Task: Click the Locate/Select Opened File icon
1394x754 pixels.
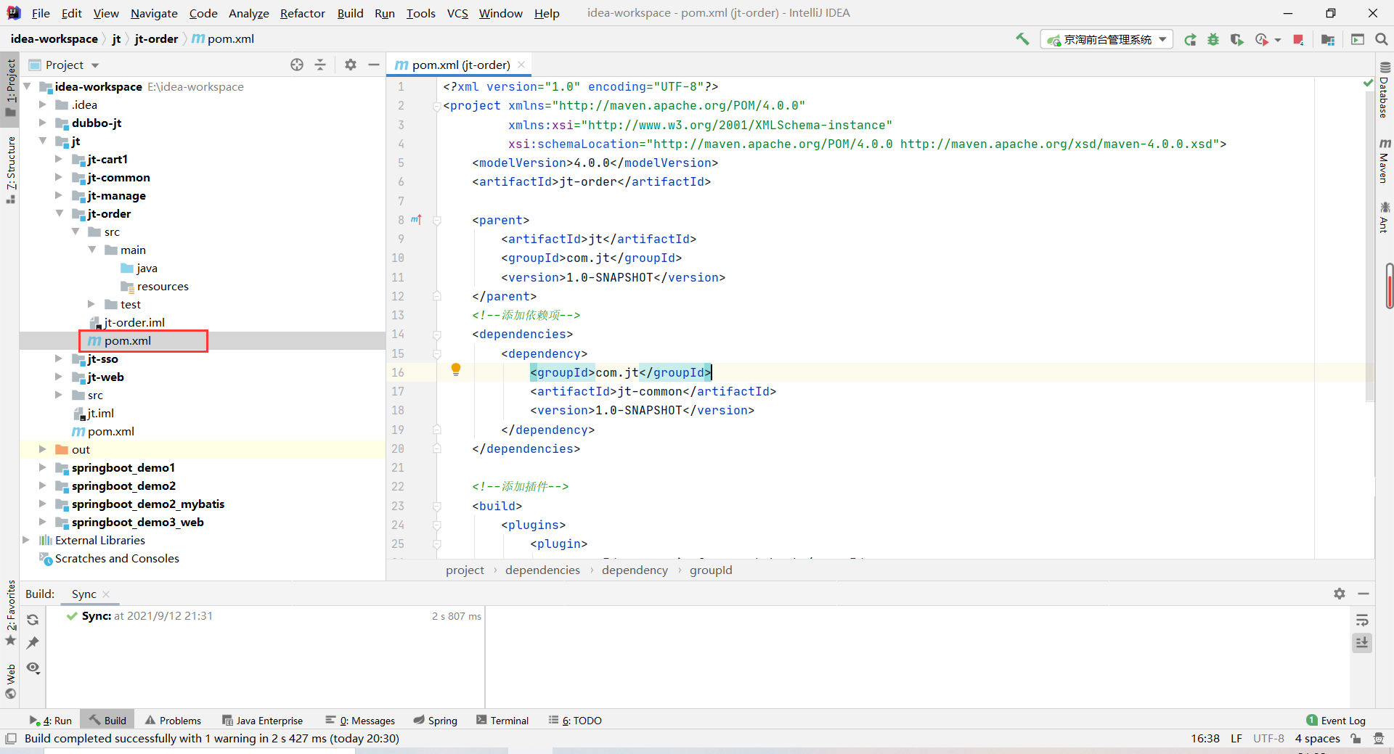Action: [x=297, y=65]
